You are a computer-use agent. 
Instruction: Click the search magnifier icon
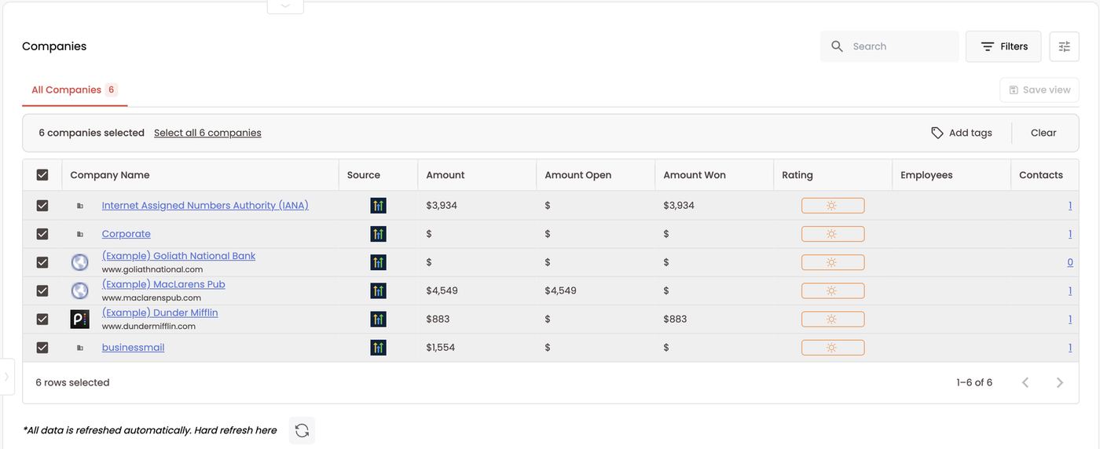[837, 46]
